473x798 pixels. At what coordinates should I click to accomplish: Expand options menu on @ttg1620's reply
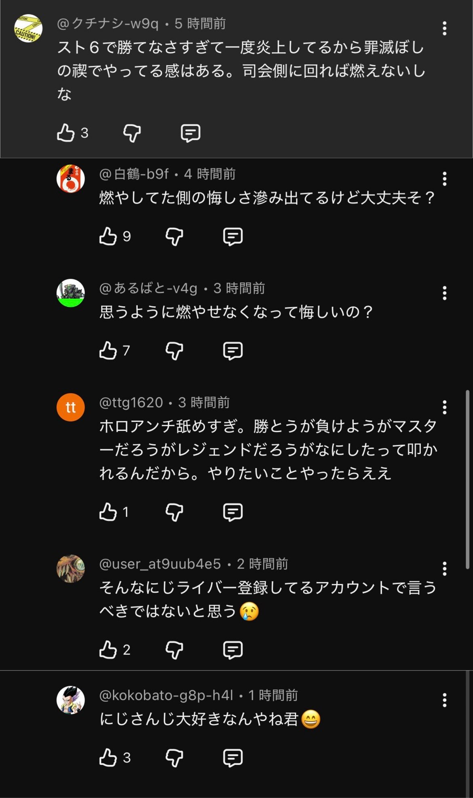(x=444, y=407)
